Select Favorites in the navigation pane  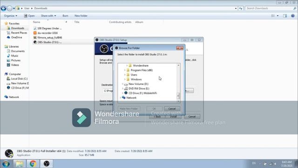coord(14,24)
